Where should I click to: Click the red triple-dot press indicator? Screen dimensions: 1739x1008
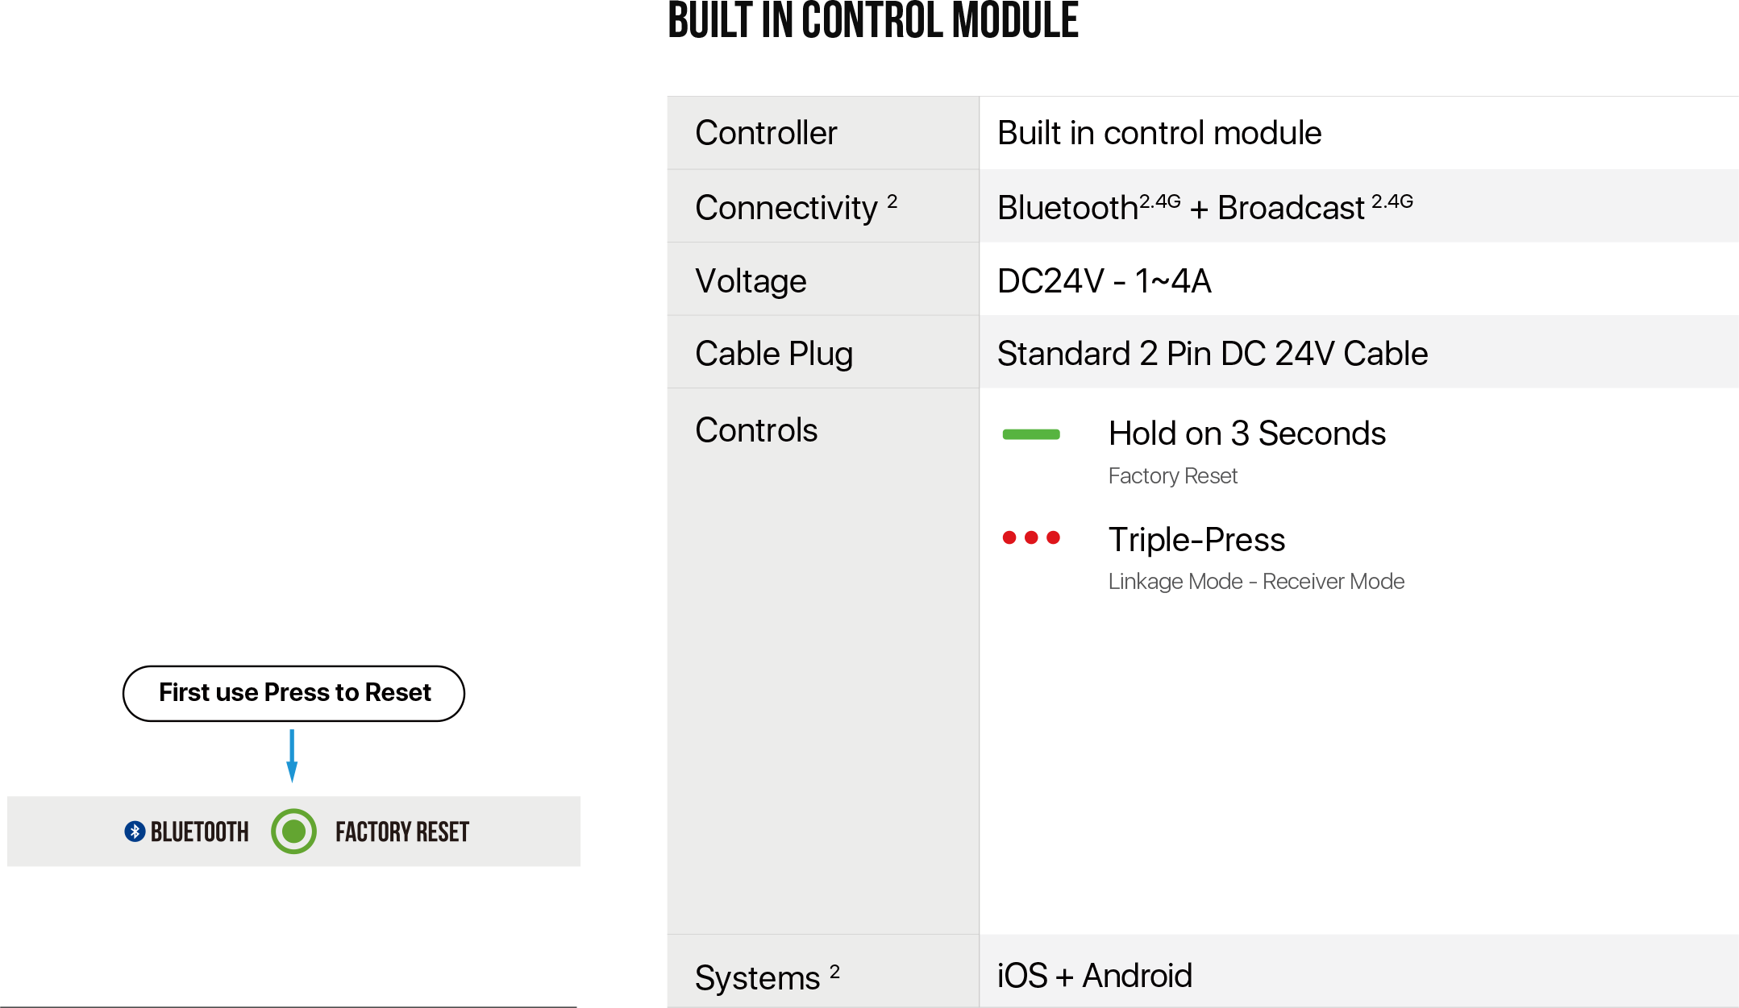point(1030,537)
